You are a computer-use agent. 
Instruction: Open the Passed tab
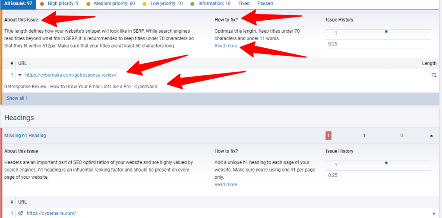coord(265,3)
